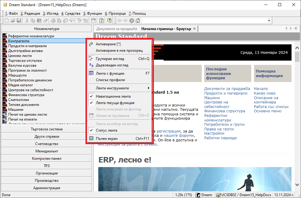This screenshot has height=198, width=301.
Task: Select Активиране в нов прозорец
Action: pos(119,50)
